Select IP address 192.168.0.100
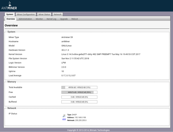Image resolution: width=173 pixels, height=132 pixels. point(80,117)
